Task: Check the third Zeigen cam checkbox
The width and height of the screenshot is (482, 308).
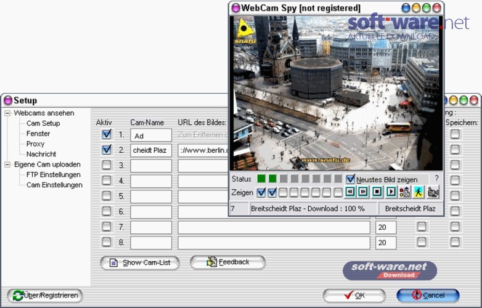Action: click(x=283, y=193)
